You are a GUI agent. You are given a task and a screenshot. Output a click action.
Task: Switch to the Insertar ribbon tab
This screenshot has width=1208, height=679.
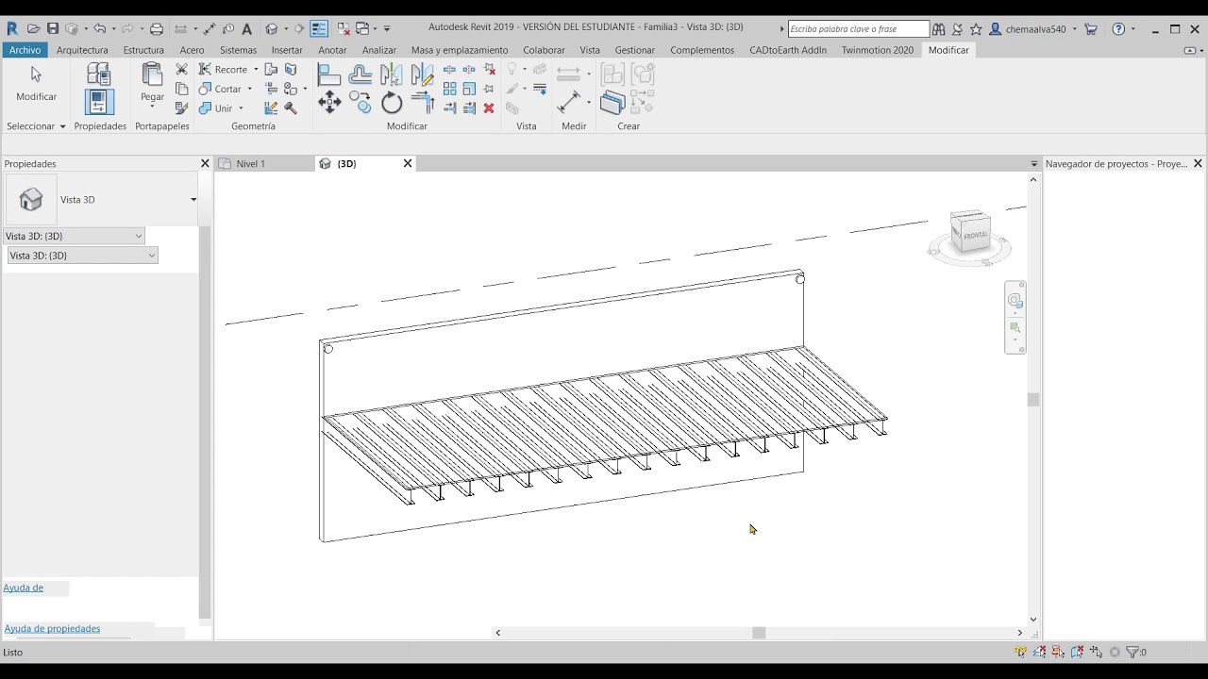287,50
